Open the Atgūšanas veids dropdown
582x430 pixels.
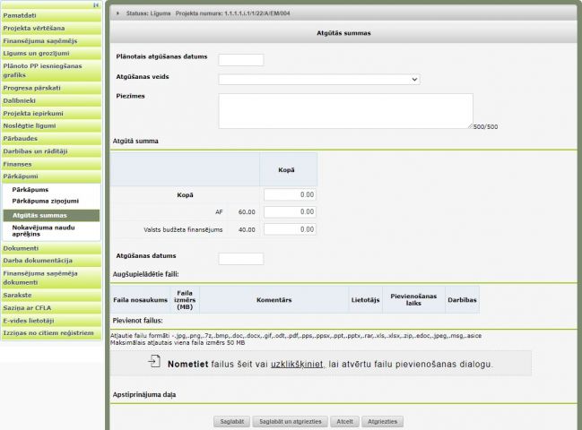pyautogui.click(x=319, y=79)
